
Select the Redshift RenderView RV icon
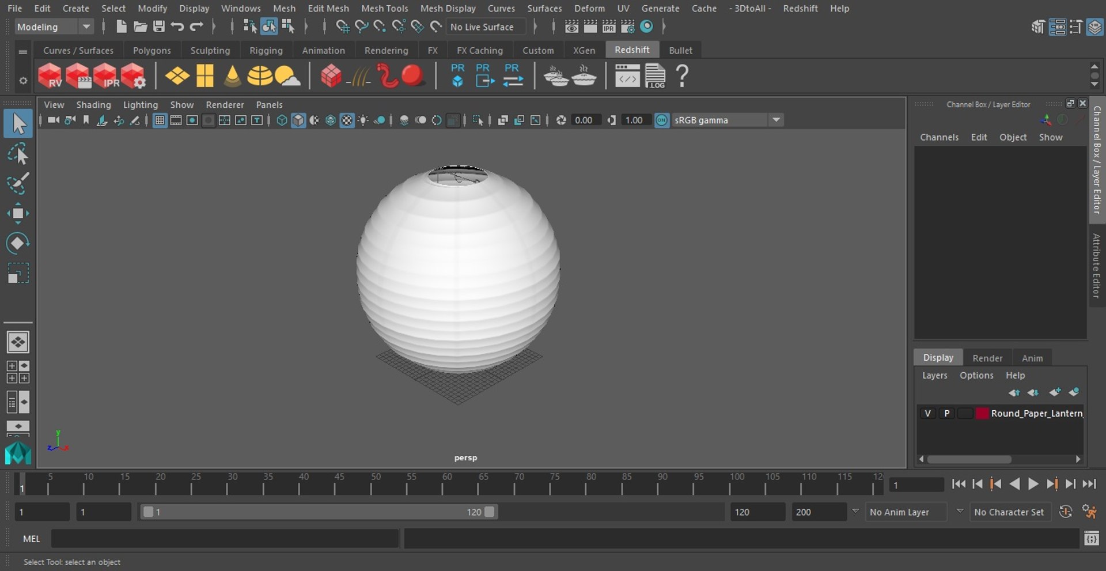(50, 76)
